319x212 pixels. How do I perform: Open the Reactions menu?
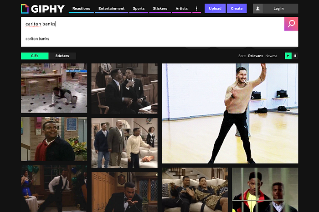[x=81, y=9]
